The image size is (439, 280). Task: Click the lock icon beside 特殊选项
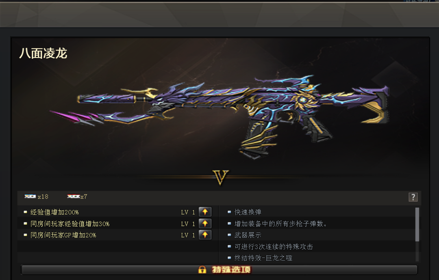(x=202, y=270)
